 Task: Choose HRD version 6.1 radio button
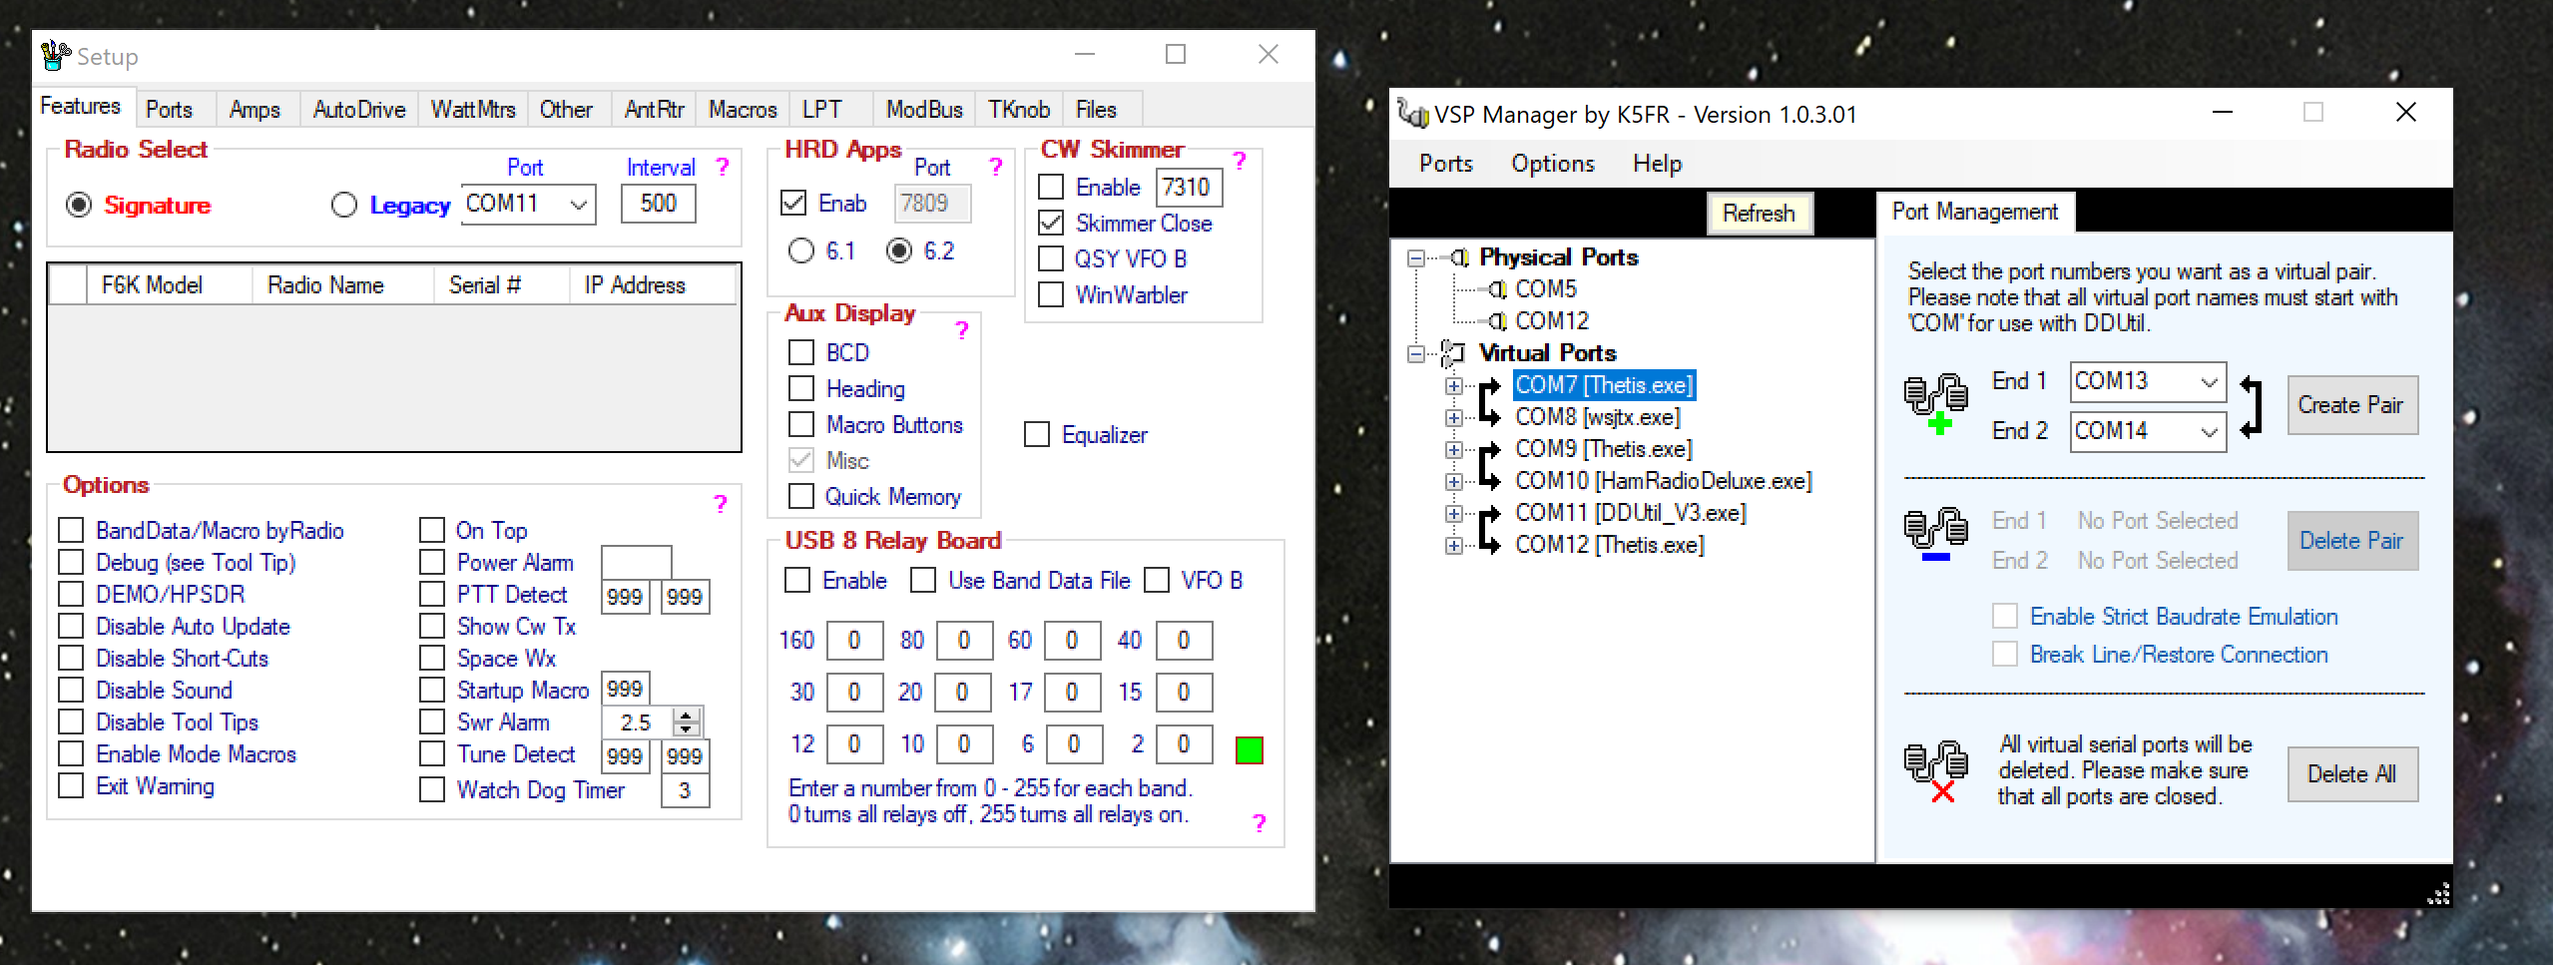801,250
